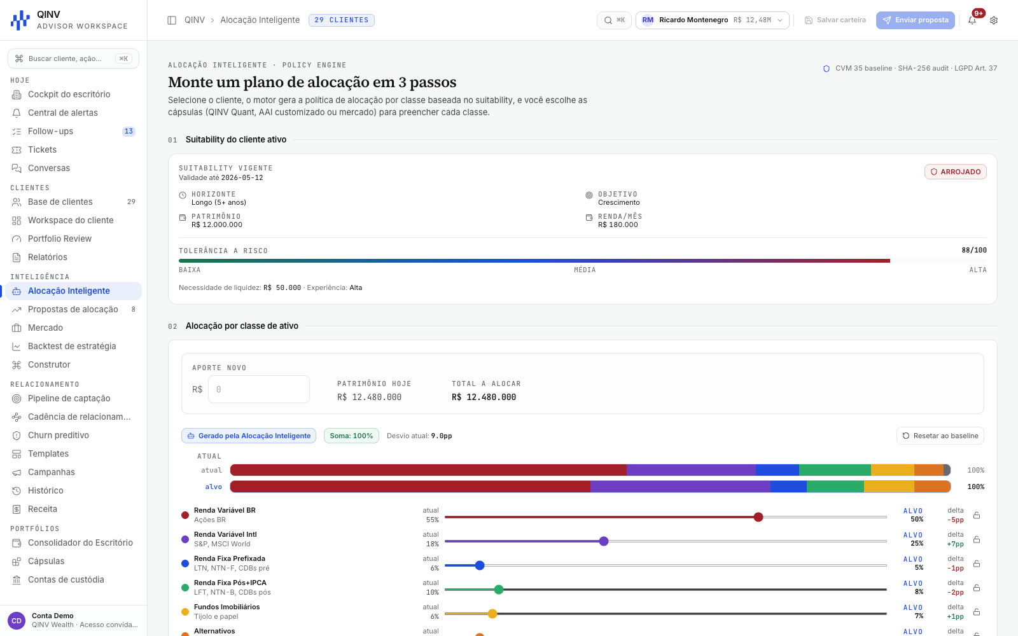The width and height of the screenshot is (1018, 636).
Task: Toggle lock for Renda Variável Intl
Action: click(x=977, y=539)
